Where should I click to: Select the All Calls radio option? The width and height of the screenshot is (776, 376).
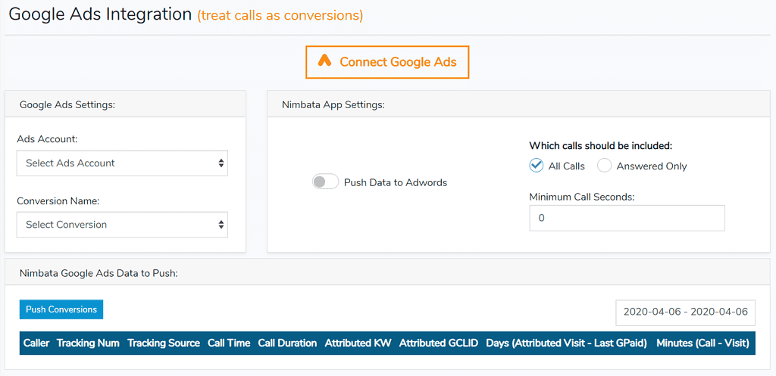pos(537,166)
